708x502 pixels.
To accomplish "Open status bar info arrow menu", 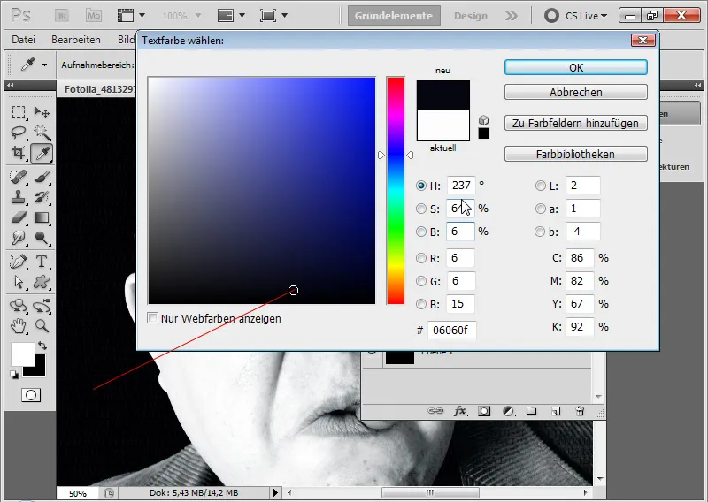I will coord(275,492).
